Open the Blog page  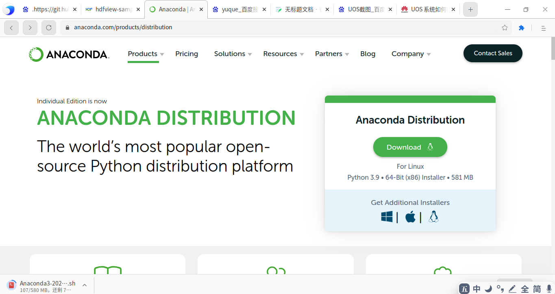pos(368,54)
